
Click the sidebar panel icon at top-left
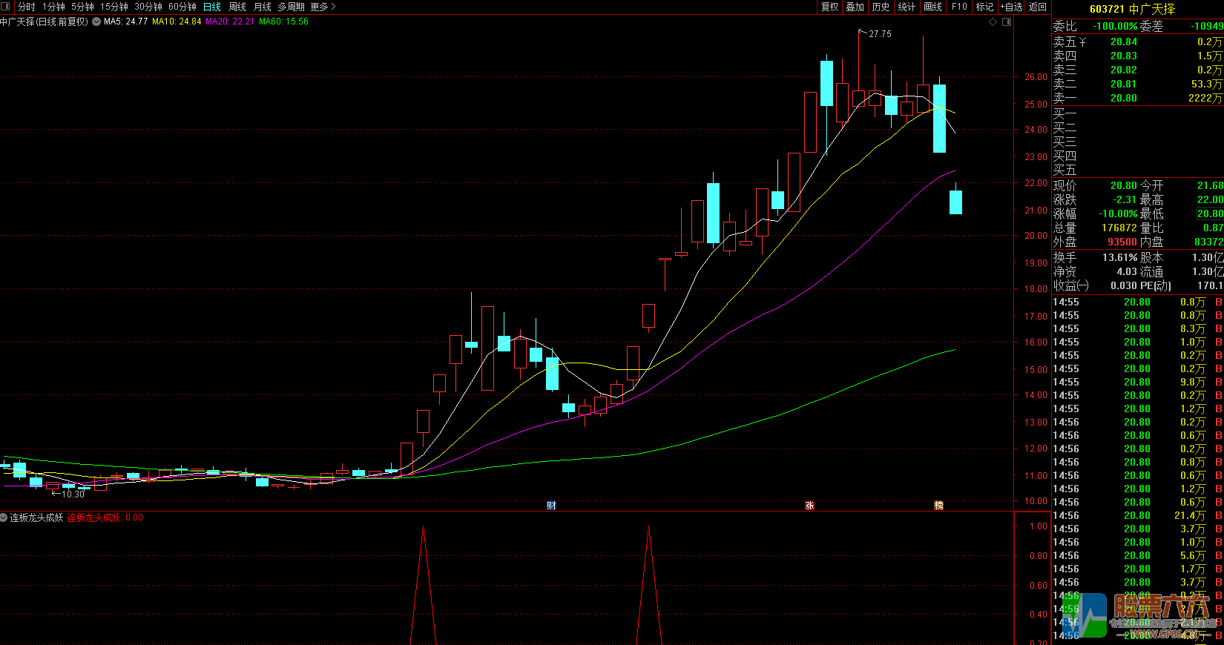point(7,7)
